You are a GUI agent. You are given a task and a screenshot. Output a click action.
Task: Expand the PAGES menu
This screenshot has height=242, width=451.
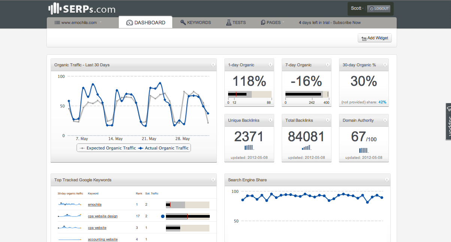click(x=273, y=22)
